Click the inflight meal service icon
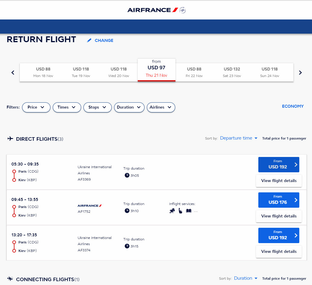 (172, 211)
